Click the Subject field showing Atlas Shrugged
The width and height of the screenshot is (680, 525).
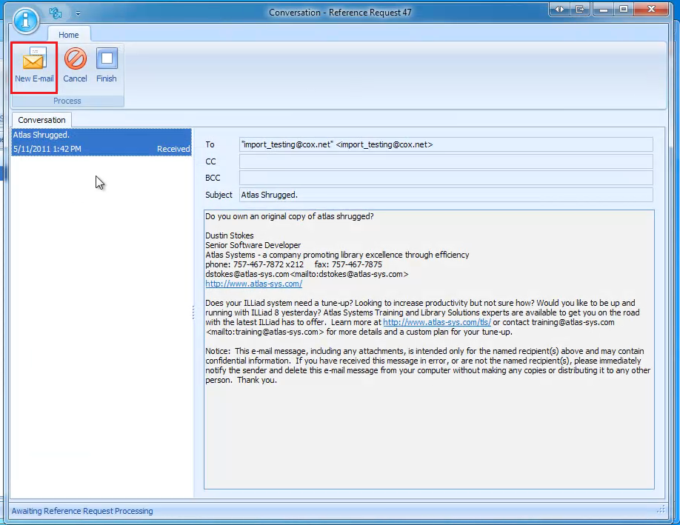[444, 194]
